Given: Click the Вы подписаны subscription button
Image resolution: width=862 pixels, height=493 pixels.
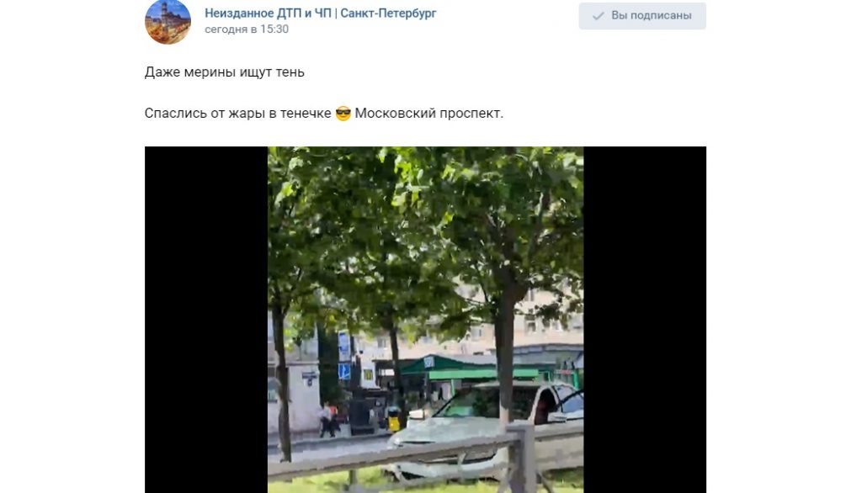Looking at the screenshot, I should click(642, 15).
